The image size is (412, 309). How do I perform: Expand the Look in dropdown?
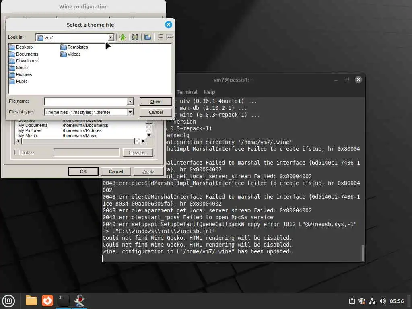coord(111,37)
